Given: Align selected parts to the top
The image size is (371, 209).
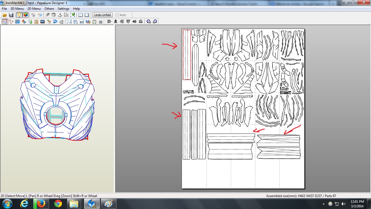Looking at the screenshot, I should coord(128,21).
